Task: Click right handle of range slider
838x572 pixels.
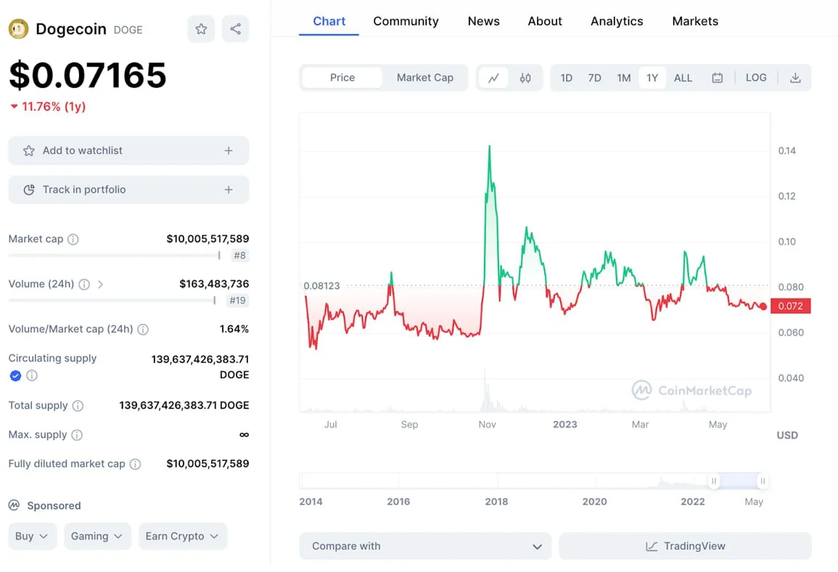Action: [763, 481]
